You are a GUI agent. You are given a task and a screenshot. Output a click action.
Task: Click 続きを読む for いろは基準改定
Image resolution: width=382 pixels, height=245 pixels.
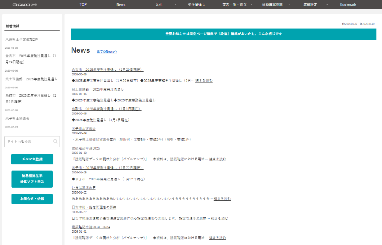(x=222, y=198)
